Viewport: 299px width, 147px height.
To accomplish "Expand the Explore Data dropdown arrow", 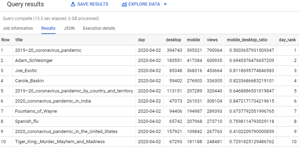I will pyautogui.click(x=165, y=5).
